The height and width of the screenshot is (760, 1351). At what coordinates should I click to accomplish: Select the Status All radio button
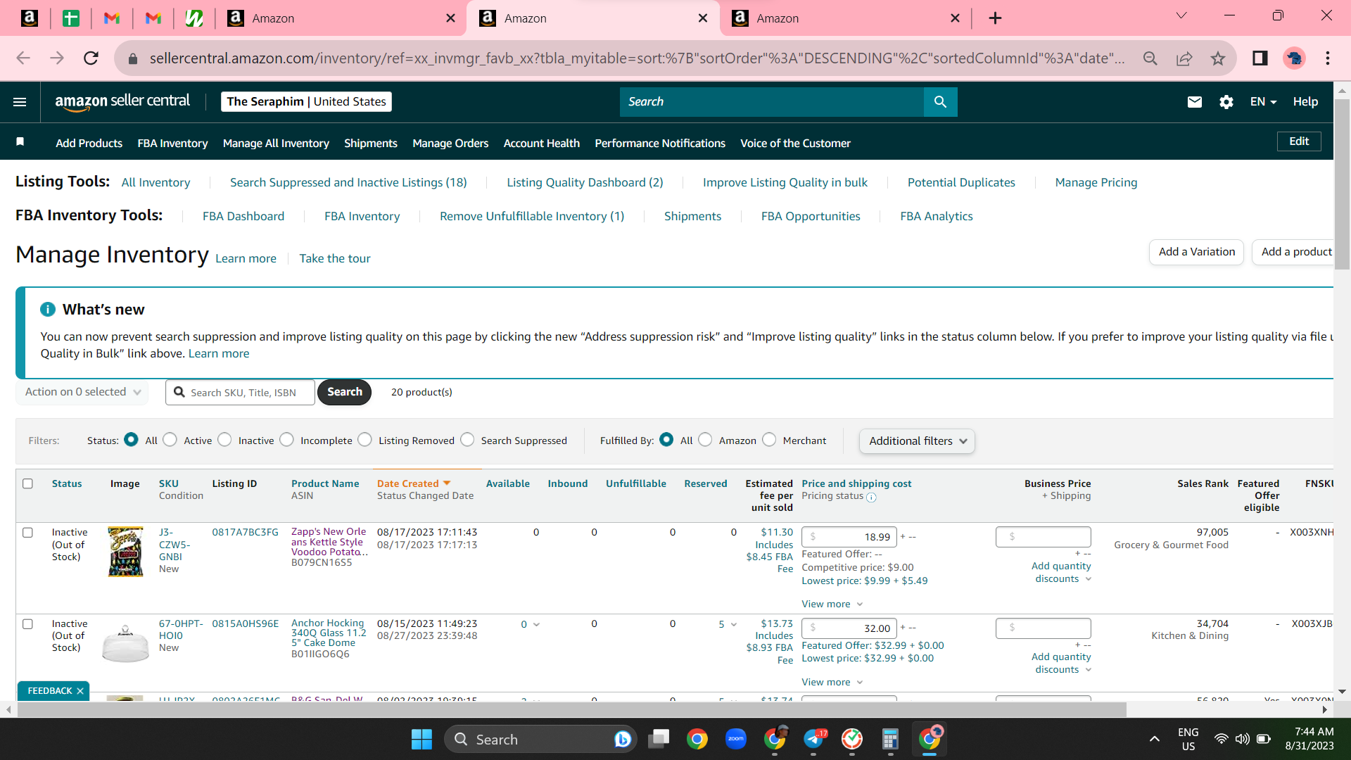[x=131, y=440]
